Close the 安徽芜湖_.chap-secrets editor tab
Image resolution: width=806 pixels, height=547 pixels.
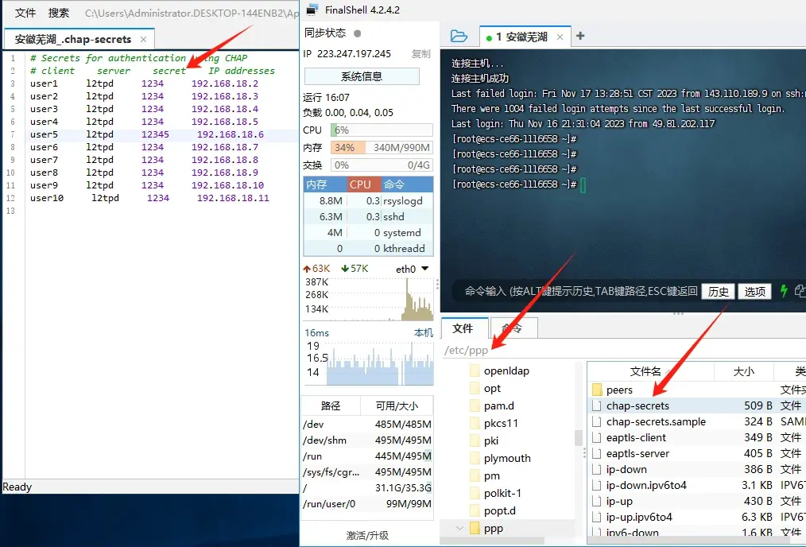(x=143, y=39)
